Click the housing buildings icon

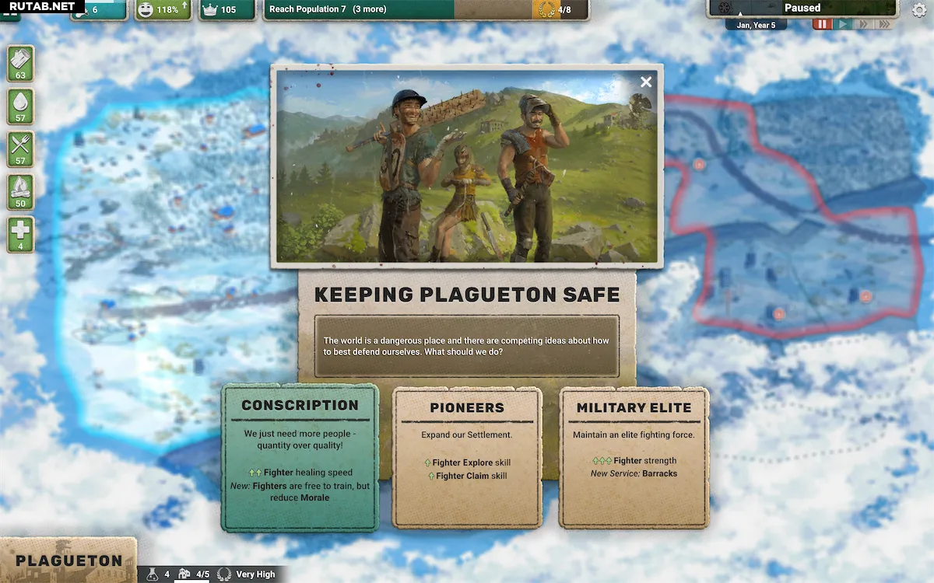(184, 574)
